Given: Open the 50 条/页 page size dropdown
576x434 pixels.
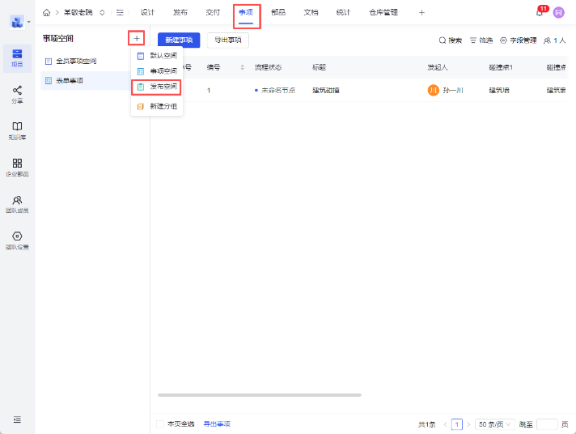Looking at the screenshot, I should [x=492, y=424].
